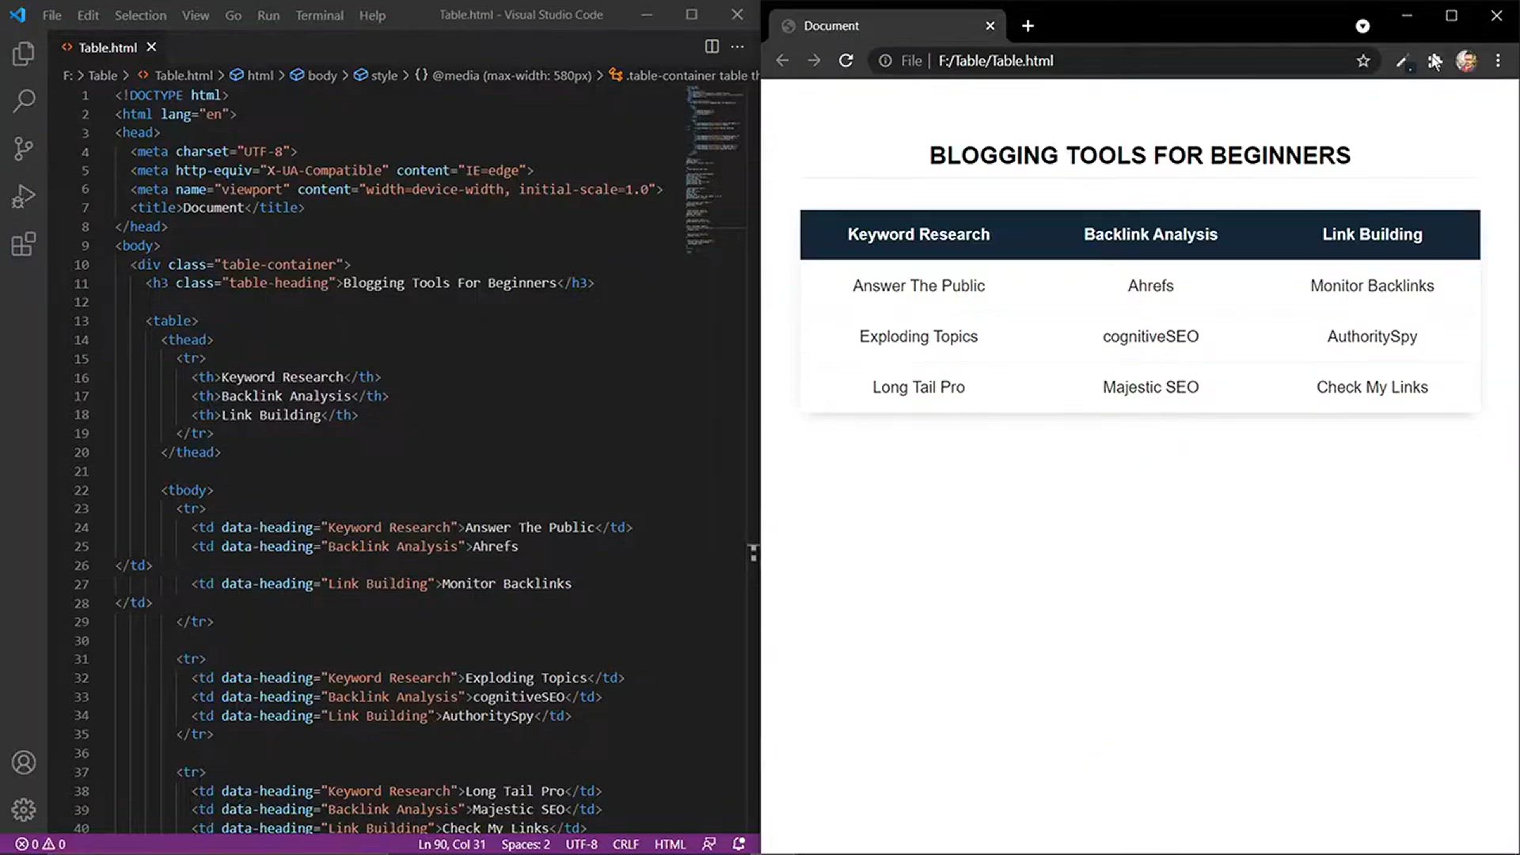The height and width of the screenshot is (855, 1520).
Task: Open a new Chrome tab
Action: click(1028, 26)
